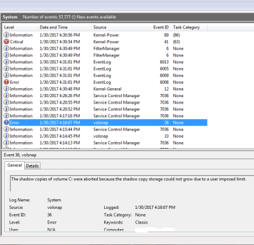Sort by Date and Time column header
The width and height of the screenshot is (254, 245).
click(x=64, y=27)
